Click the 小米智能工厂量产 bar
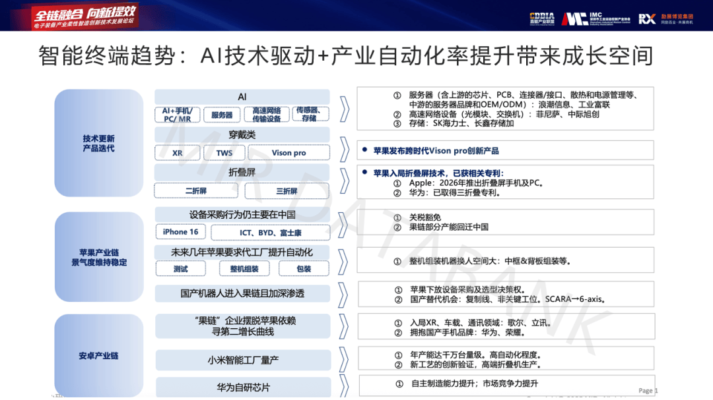Image resolution: width=713 pixels, height=400 pixels. (x=243, y=360)
